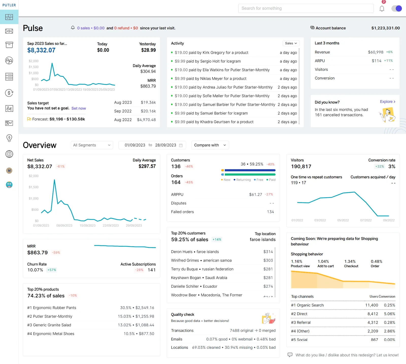Click the 0 sales • $0.00 link
Image resolution: width=406 pixels, height=364 pixels.
(x=91, y=28)
